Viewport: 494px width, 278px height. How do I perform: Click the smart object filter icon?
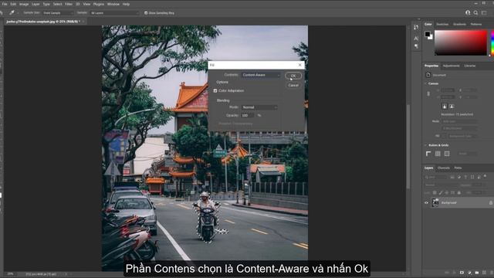pos(479,178)
